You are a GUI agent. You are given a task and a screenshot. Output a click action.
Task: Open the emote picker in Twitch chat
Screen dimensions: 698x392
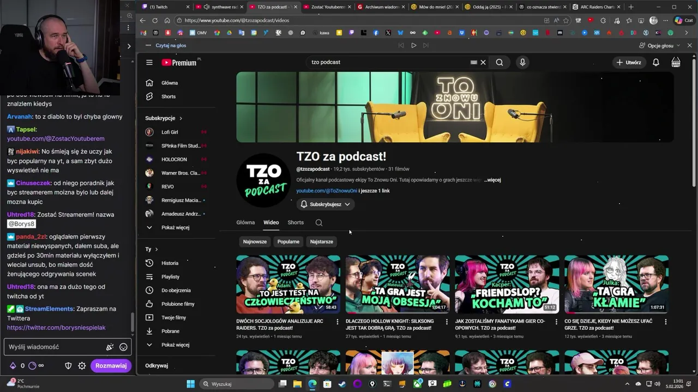point(123,347)
